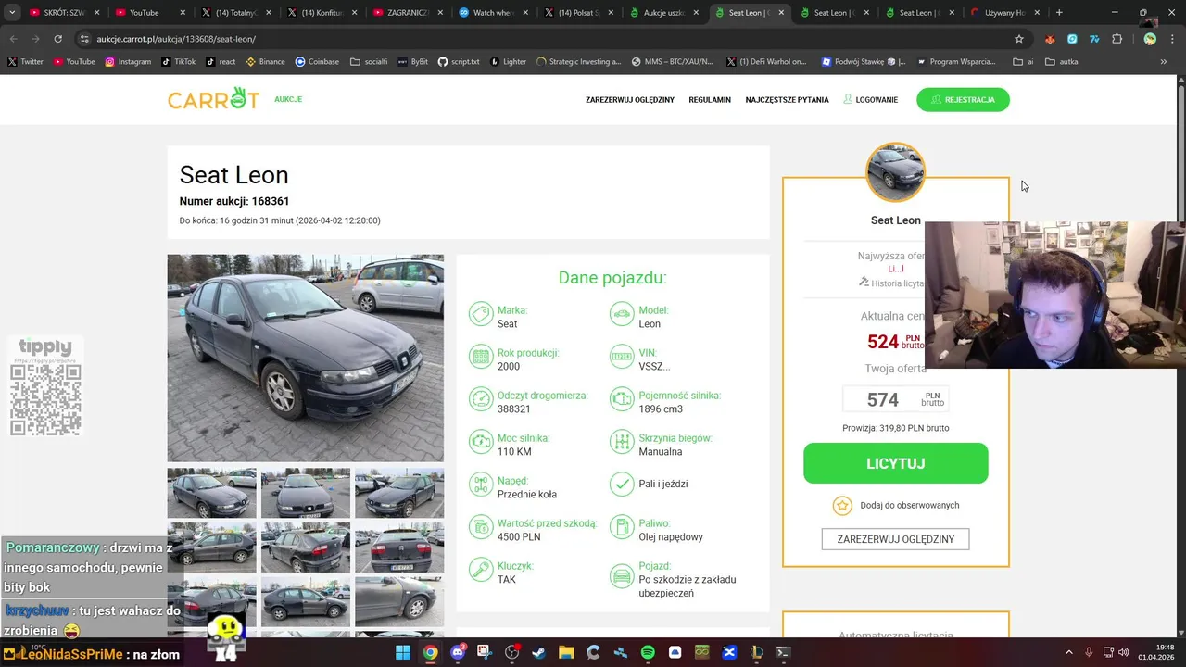Image resolution: width=1186 pixels, height=667 pixels.
Task: Open Discord from the taskbar
Action: pyautogui.click(x=458, y=652)
